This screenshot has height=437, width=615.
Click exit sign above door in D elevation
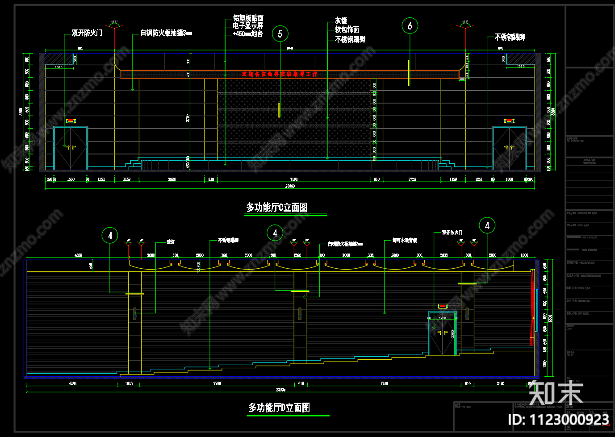442,306
